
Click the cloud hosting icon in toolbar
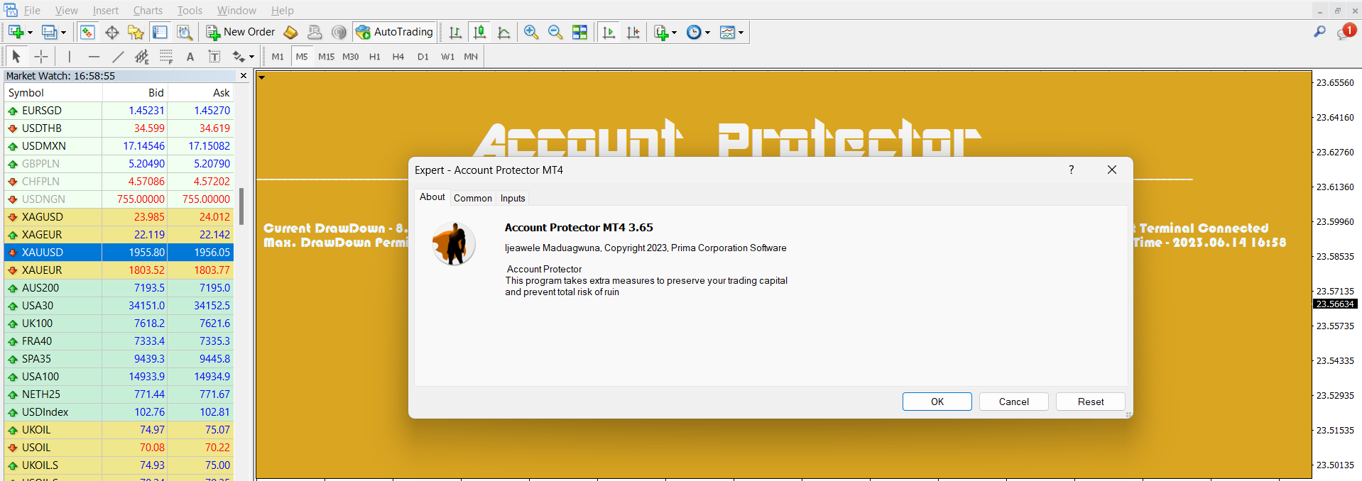(315, 32)
